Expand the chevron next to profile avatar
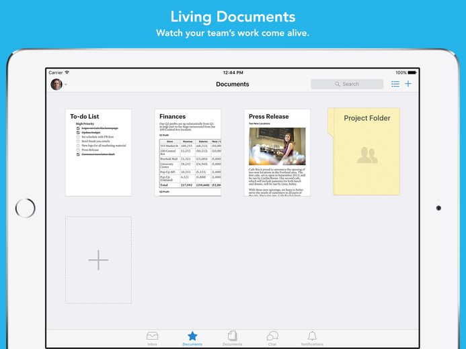Image resolution: width=466 pixels, height=349 pixels. point(66,85)
